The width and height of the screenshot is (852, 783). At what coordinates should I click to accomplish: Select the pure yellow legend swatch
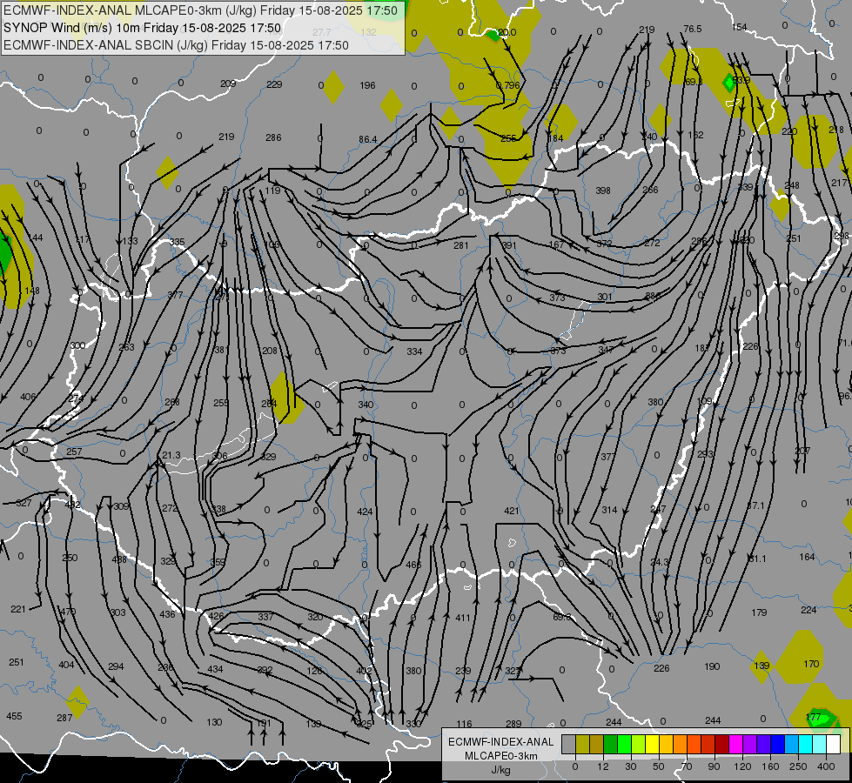(x=653, y=744)
